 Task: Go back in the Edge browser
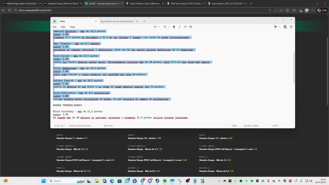coord(3,10)
